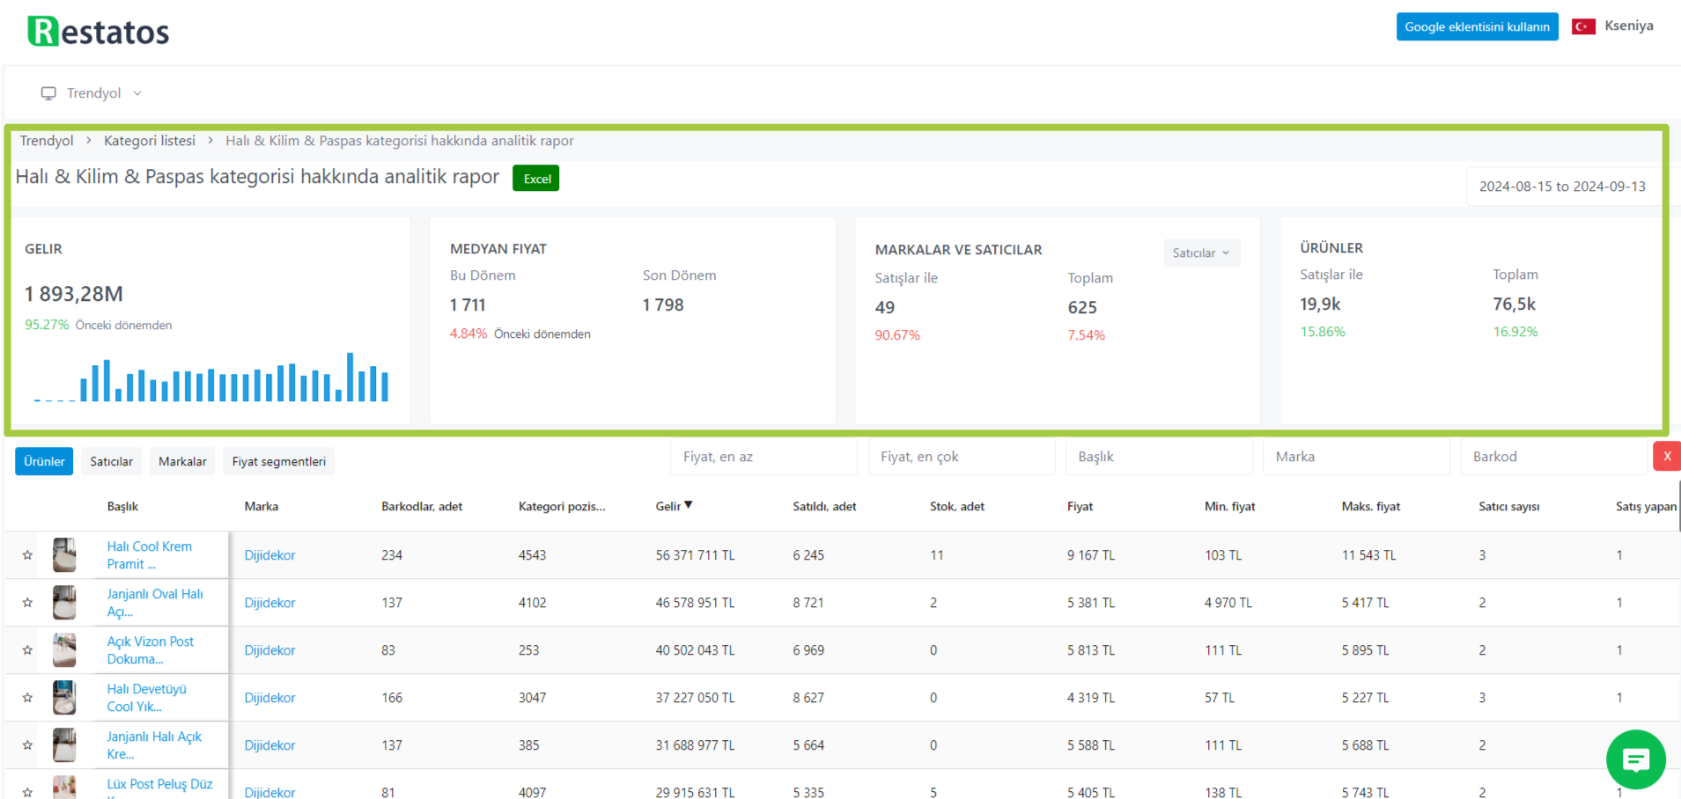Sort by Kategori pozis... column header

pyautogui.click(x=562, y=507)
